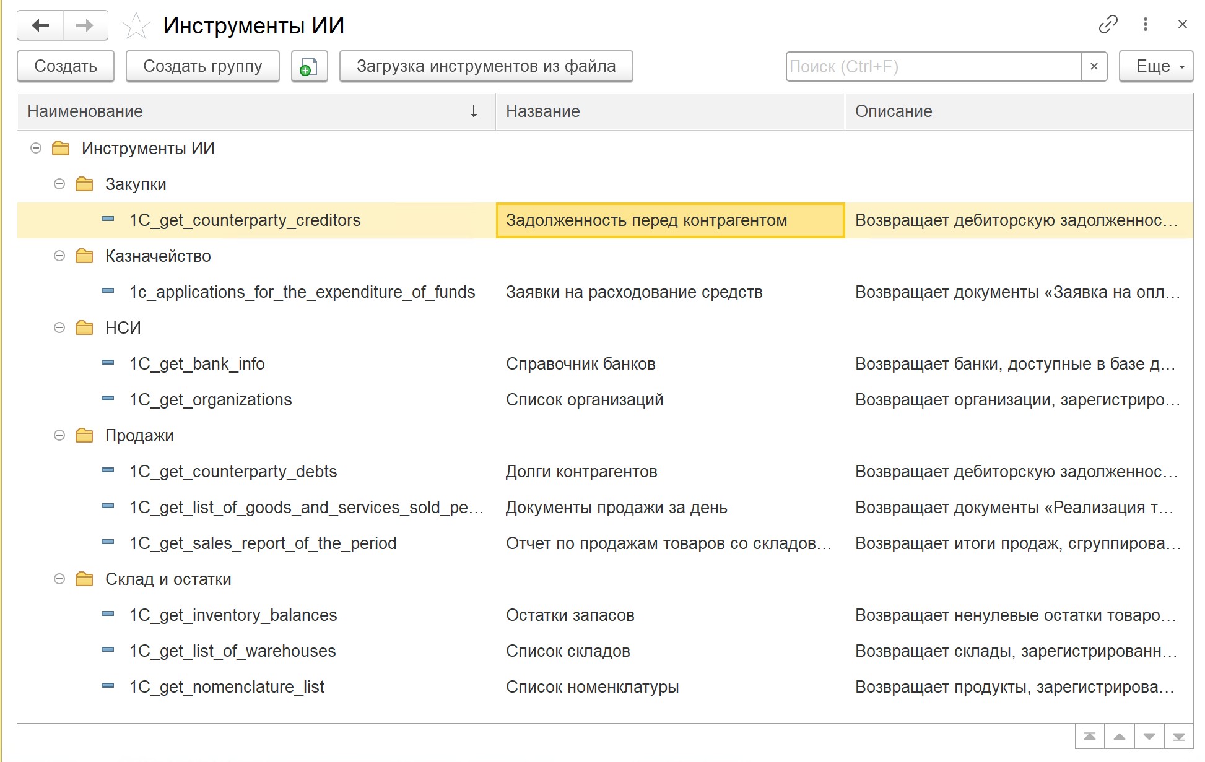Collapse the Закупки group
The width and height of the screenshot is (1205, 762).
click(x=59, y=184)
